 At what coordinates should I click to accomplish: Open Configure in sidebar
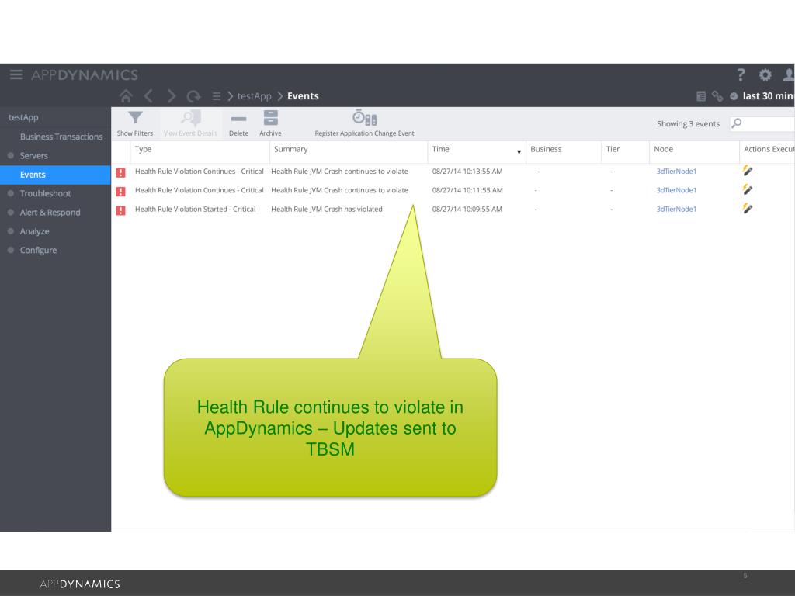[38, 251]
